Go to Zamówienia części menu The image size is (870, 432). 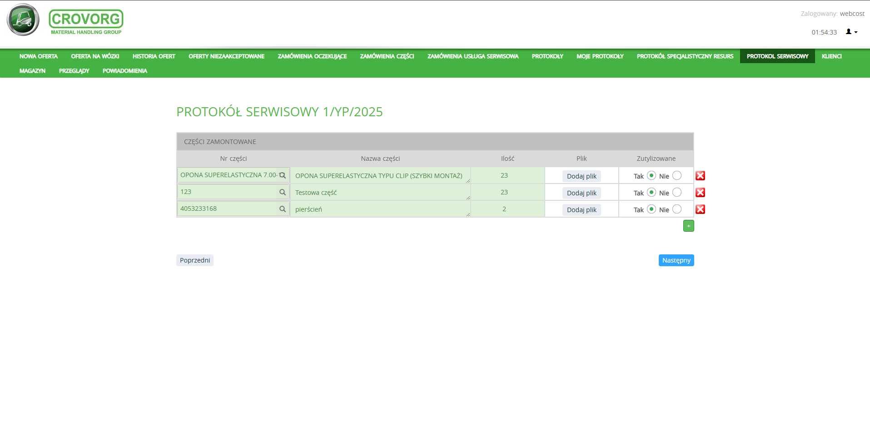[387, 56]
